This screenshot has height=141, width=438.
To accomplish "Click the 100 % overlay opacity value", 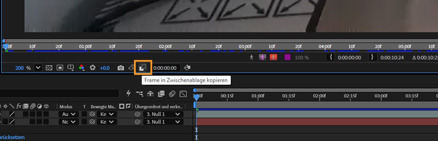I will pos(302,57).
